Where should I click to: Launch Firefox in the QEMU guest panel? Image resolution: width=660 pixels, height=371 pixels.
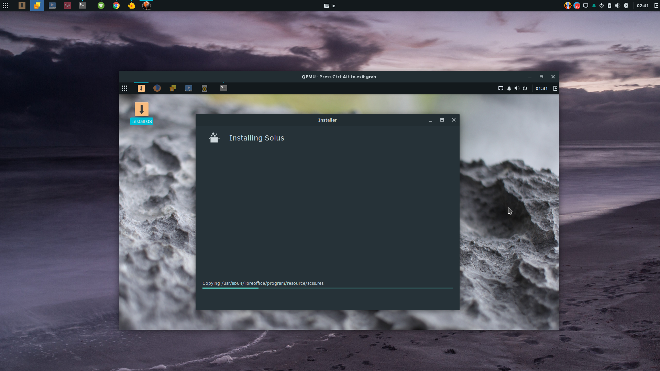click(x=157, y=88)
